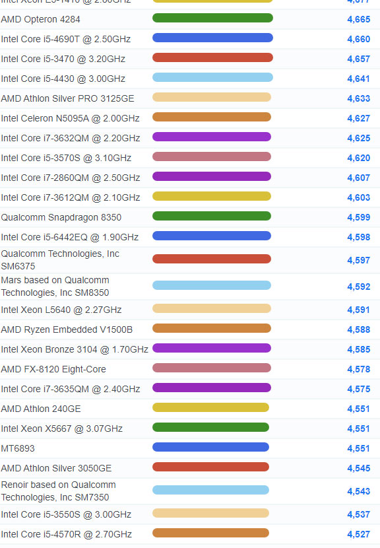The image size is (380, 548).
Task: Click AMD Athlon Silver PRO 3125GE
Action: pos(67,98)
